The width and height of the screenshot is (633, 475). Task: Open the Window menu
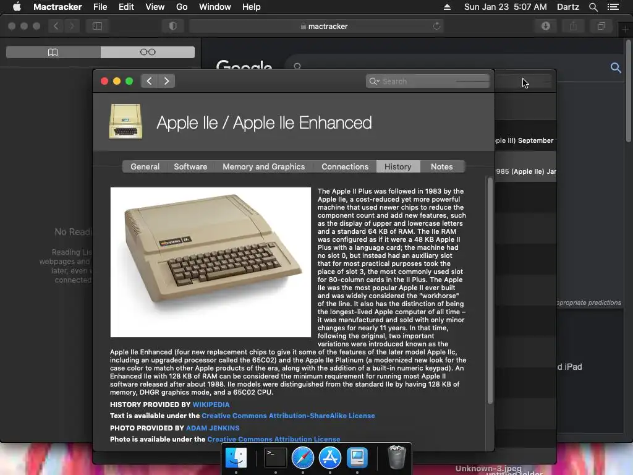[x=215, y=7]
